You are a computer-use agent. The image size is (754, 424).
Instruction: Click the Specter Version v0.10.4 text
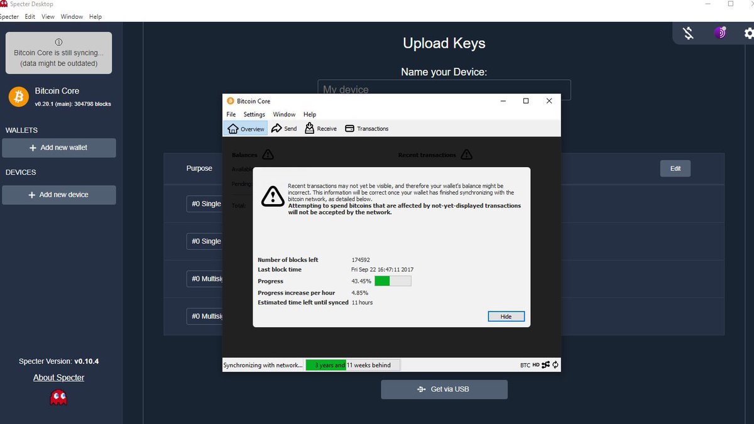coord(58,361)
